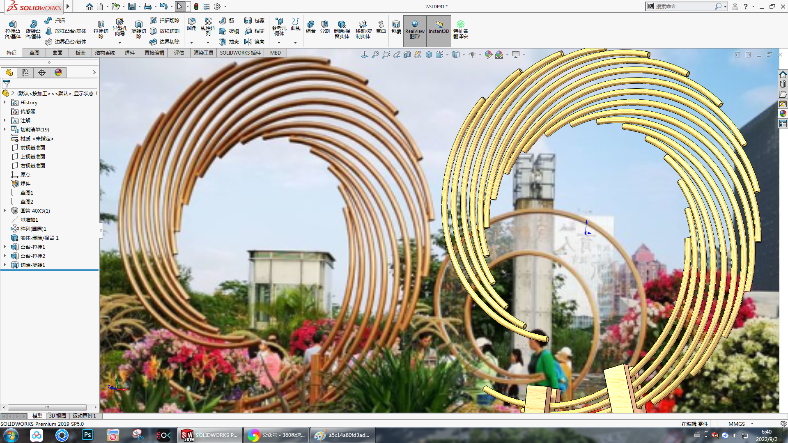Expand the 圆管 40X3(1) feature
The image size is (788, 443).
(5, 211)
